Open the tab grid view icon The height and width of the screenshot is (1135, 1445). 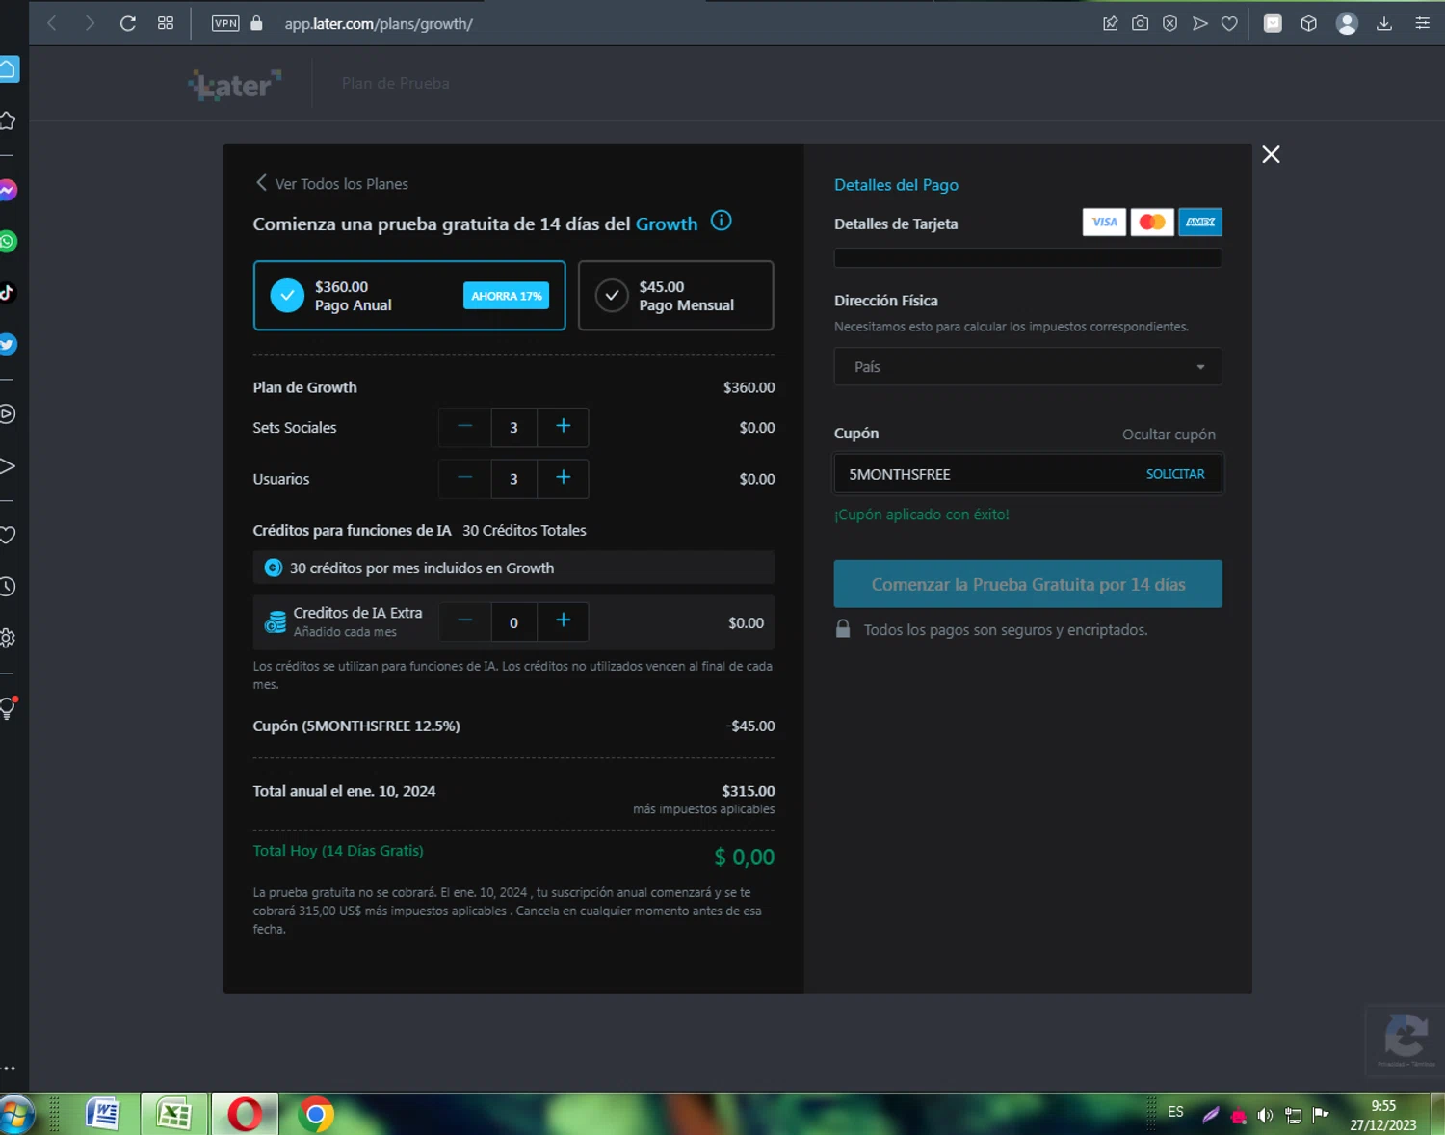166,23
